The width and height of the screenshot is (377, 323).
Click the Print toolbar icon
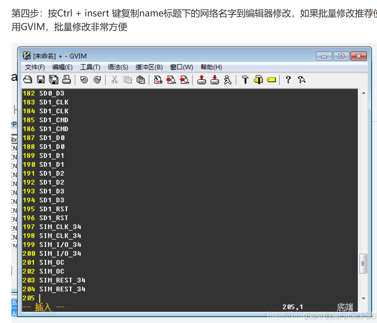[66, 80]
